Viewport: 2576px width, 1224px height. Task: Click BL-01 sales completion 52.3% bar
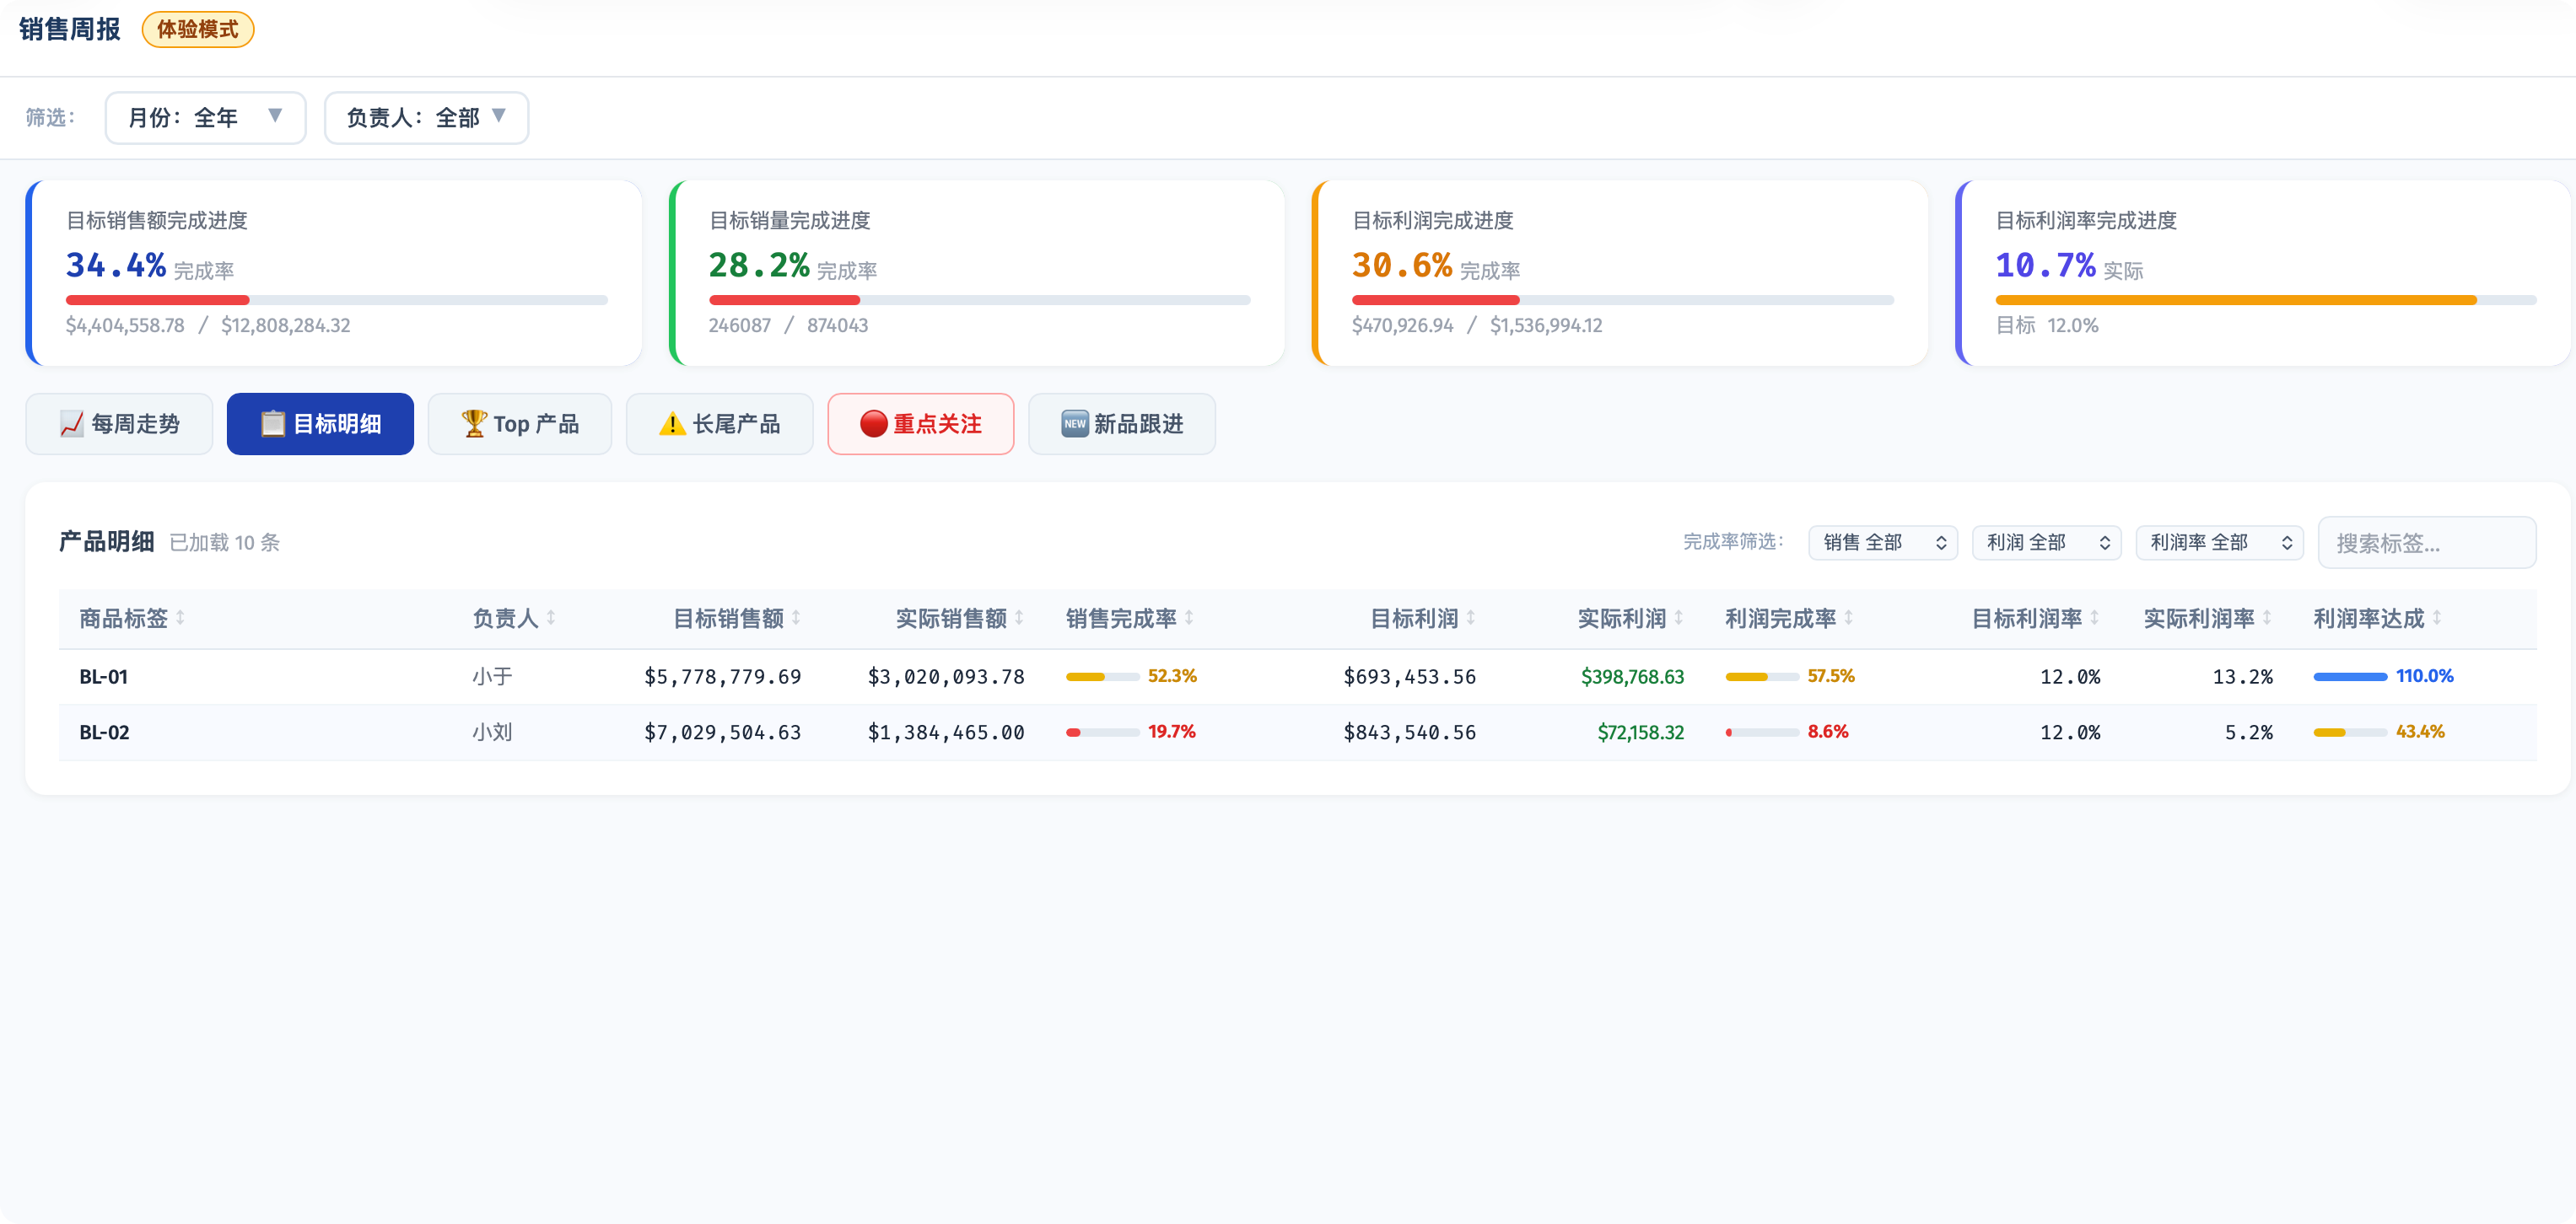(x=1102, y=676)
